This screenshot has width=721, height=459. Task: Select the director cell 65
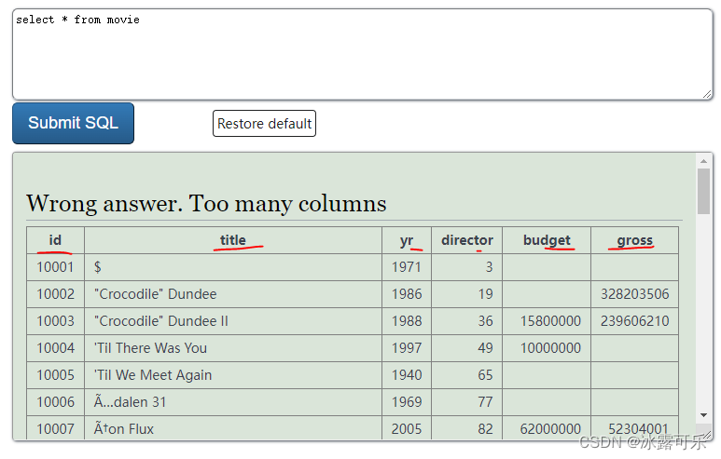(466, 375)
